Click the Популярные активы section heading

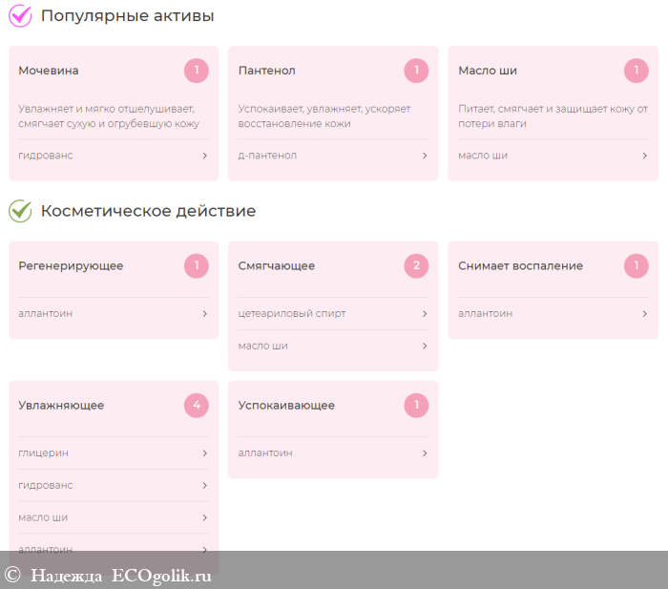point(127,16)
